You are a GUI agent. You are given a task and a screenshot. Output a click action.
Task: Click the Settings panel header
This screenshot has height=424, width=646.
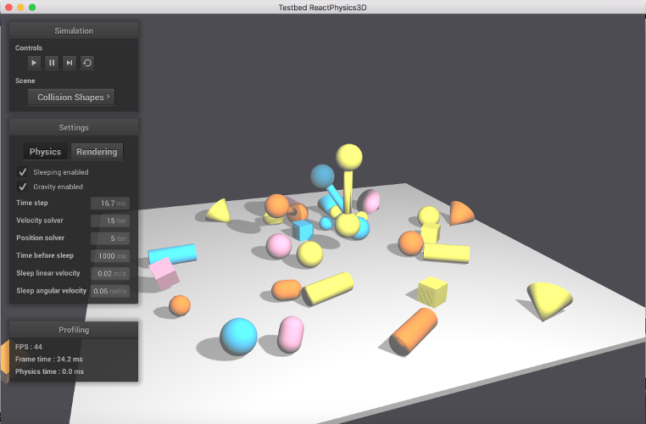tap(74, 128)
